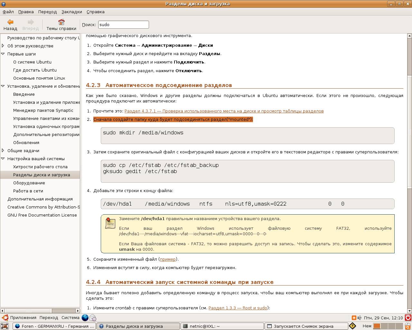Launch Evolution mail icon in top panel
Screen dimensions: 412x330
[93, 317]
